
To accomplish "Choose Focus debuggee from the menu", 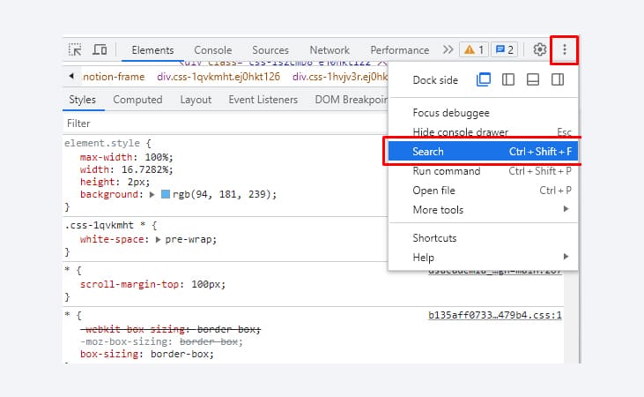I will coord(483,113).
